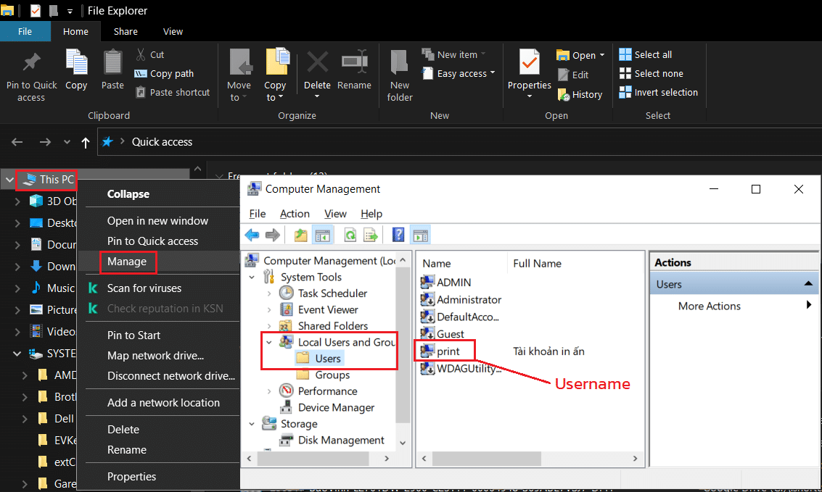Click the Back arrow in Computer Management toolbar

click(x=252, y=235)
